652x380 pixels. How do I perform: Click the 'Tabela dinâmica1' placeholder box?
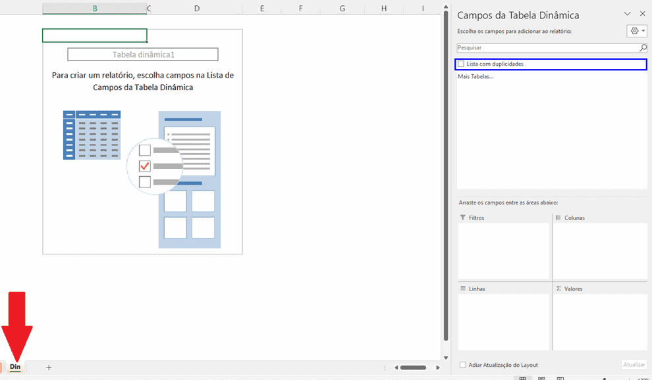pos(143,55)
